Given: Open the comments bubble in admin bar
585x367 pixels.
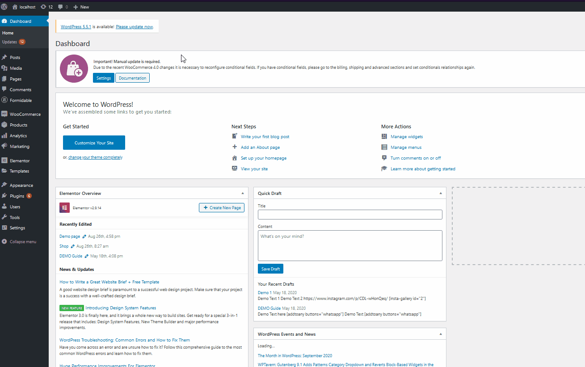Looking at the screenshot, I should click(x=63, y=7).
